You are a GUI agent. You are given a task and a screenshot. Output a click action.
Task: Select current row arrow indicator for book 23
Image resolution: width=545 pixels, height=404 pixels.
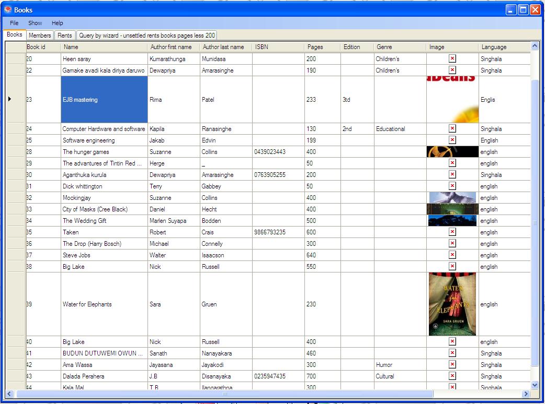[10, 99]
